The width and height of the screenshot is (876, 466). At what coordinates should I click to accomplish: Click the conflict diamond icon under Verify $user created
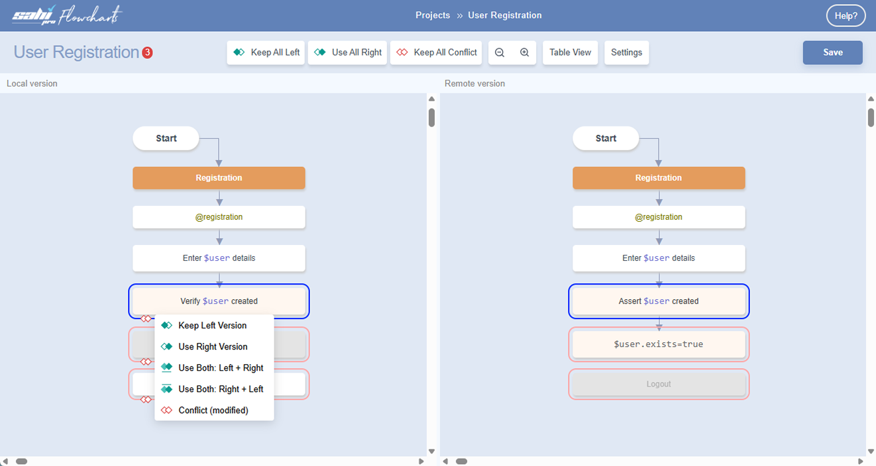click(x=146, y=318)
